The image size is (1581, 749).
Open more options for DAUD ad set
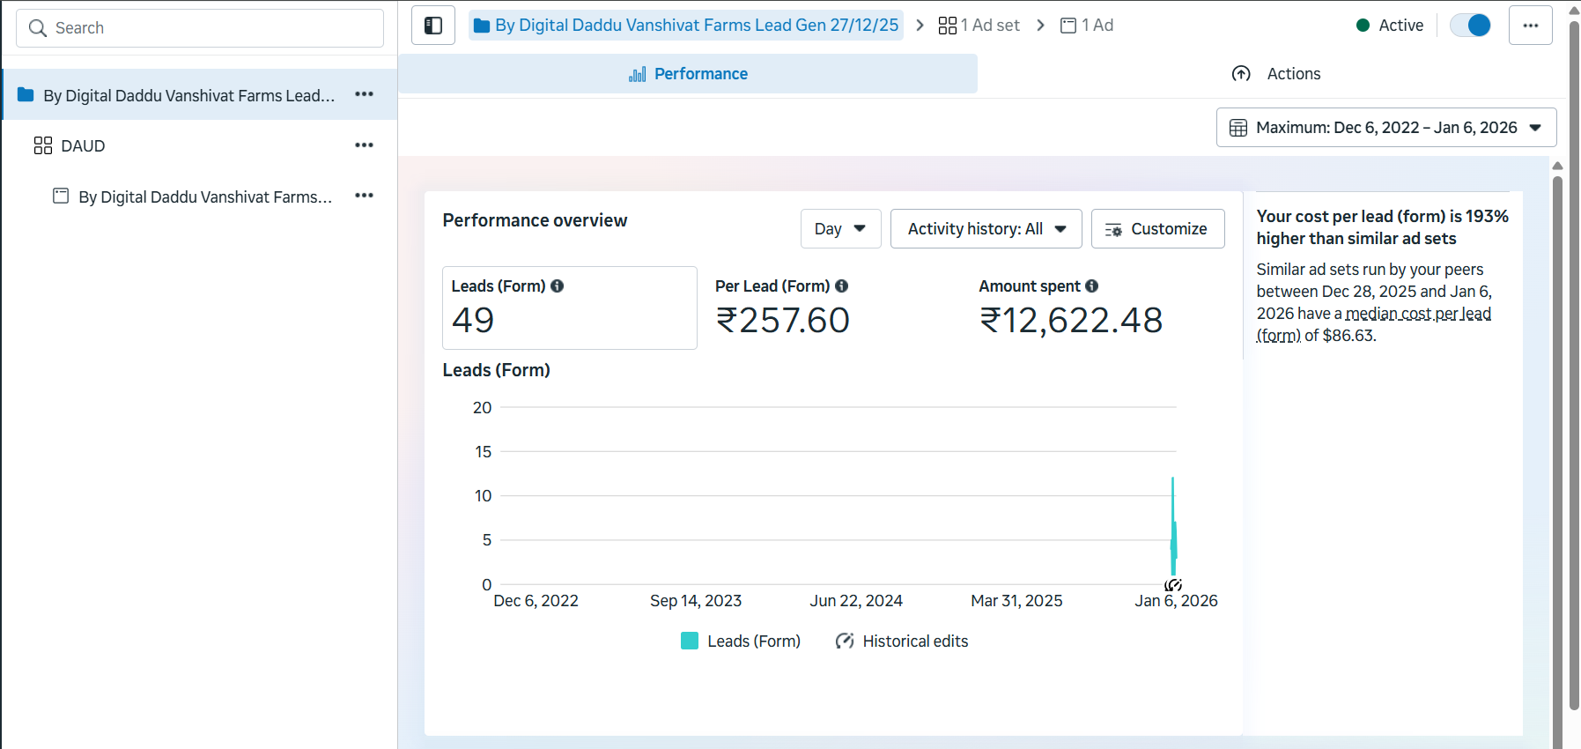click(364, 145)
